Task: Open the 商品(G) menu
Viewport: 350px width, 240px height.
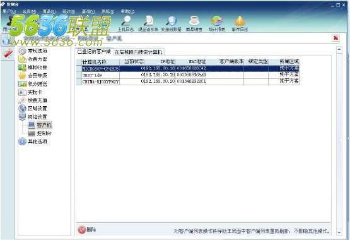Action: click(x=49, y=11)
